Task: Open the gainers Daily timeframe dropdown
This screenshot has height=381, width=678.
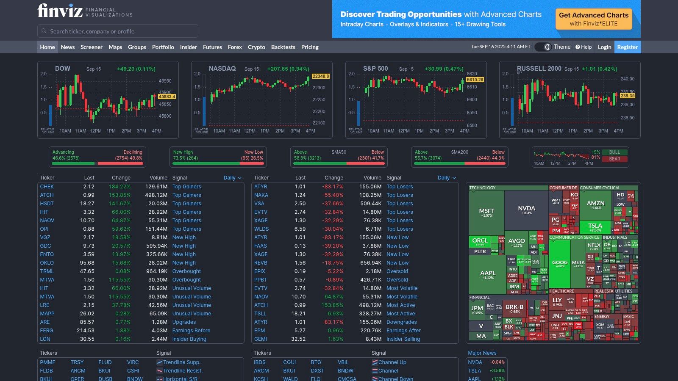Action: 233,178
